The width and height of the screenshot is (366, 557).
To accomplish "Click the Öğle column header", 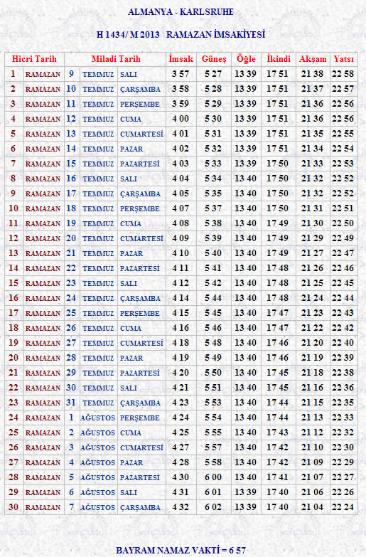I will click(x=246, y=59).
